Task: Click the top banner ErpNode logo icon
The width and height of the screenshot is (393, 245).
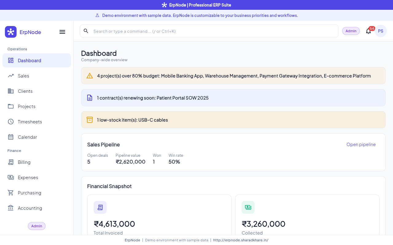Action: point(164,5)
